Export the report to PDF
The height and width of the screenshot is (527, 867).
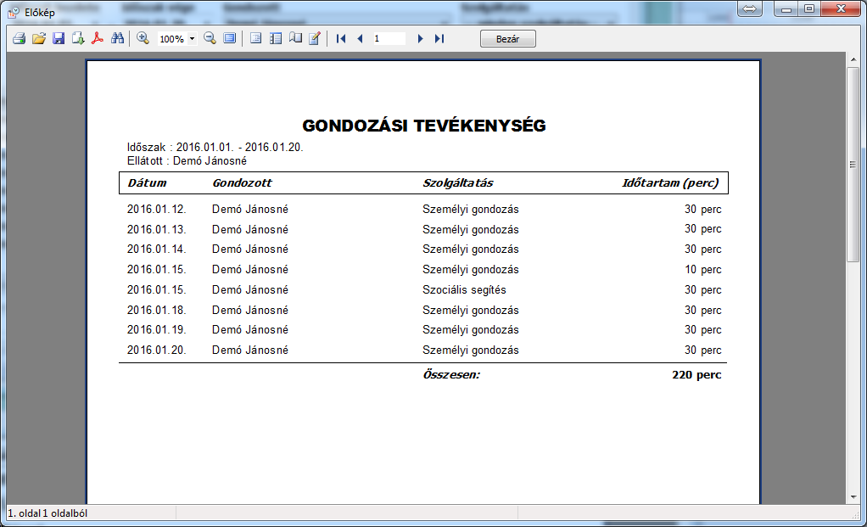(x=98, y=39)
